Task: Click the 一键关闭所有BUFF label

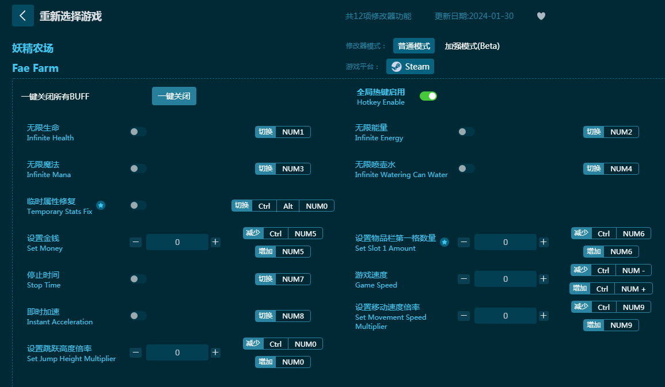Action: [x=55, y=97]
